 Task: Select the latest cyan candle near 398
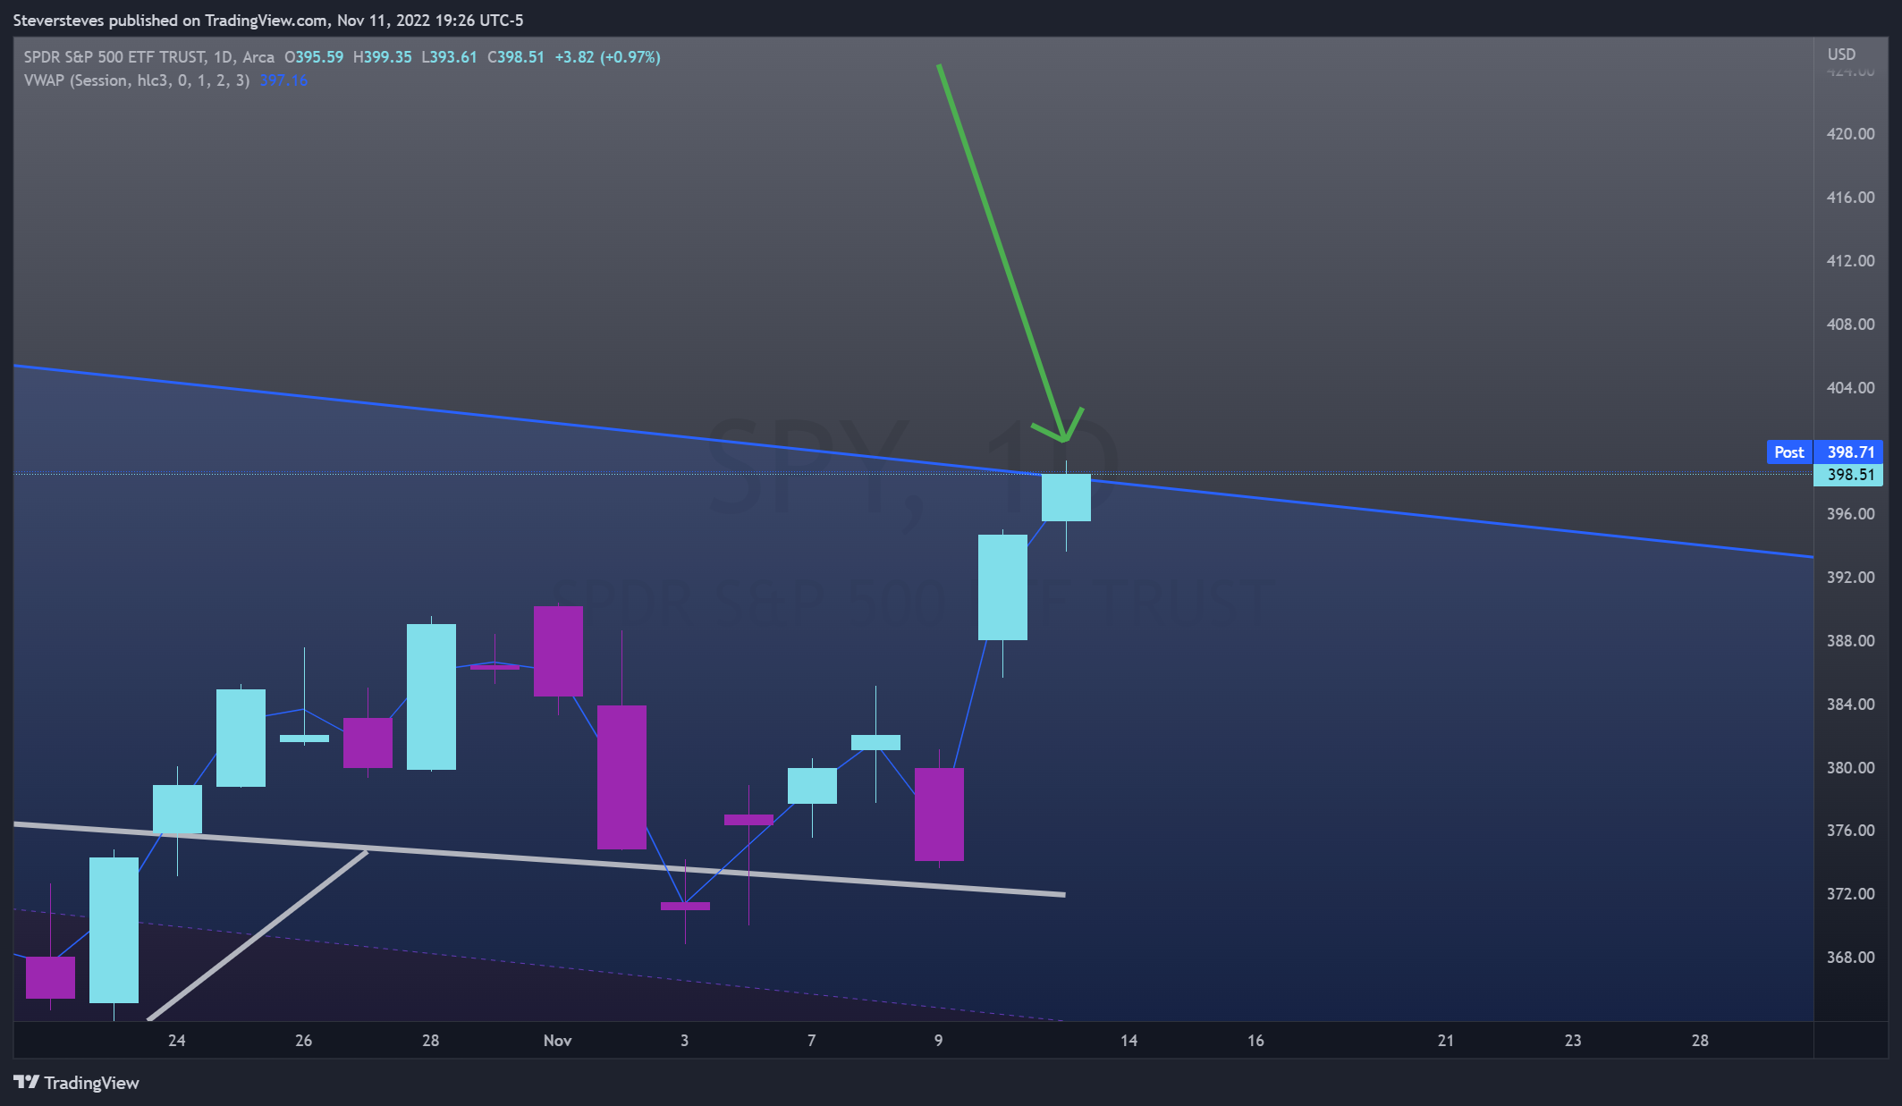click(1066, 498)
